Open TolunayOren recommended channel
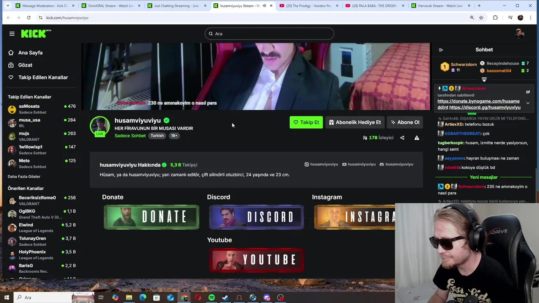 pyautogui.click(x=42, y=241)
